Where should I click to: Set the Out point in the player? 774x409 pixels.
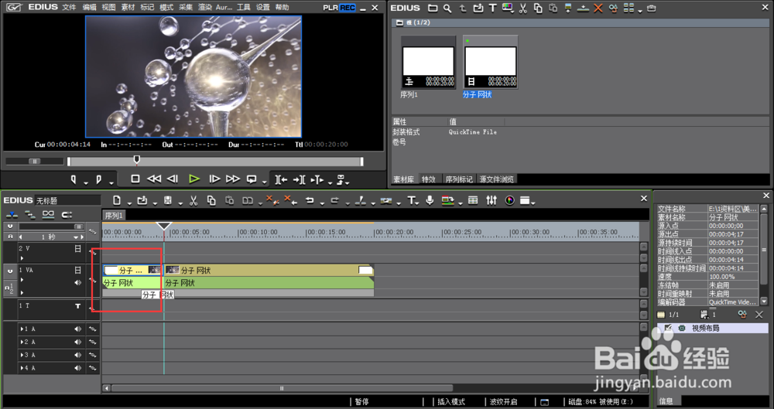[99, 179]
